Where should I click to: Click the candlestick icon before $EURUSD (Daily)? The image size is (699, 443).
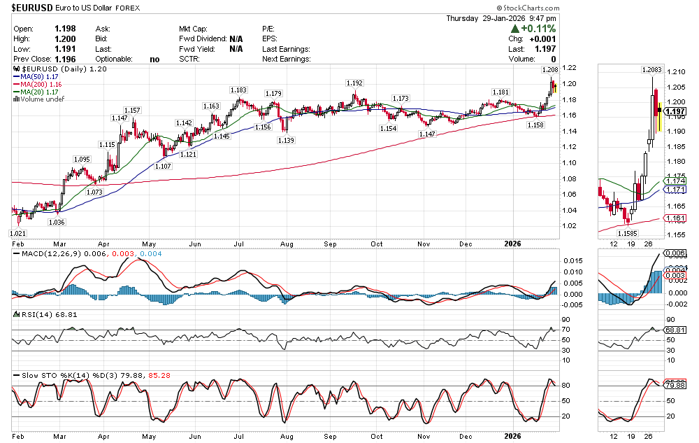tap(17, 70)
